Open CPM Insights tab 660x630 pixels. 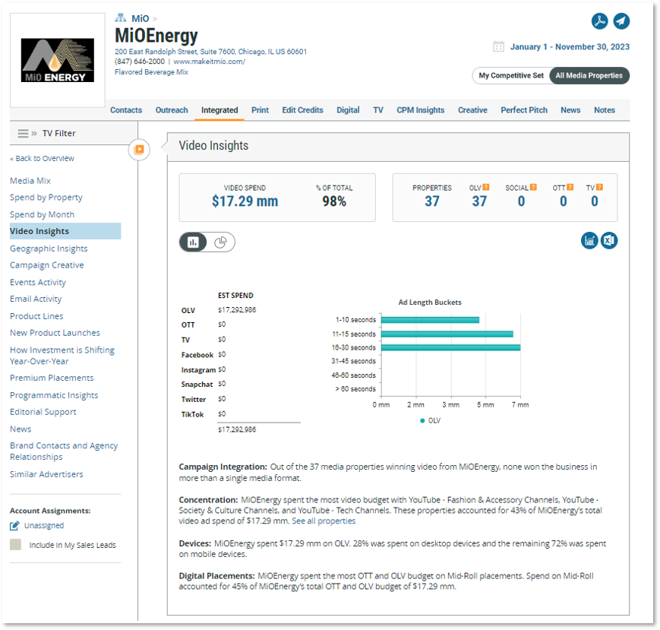click(x=421, y=110)
